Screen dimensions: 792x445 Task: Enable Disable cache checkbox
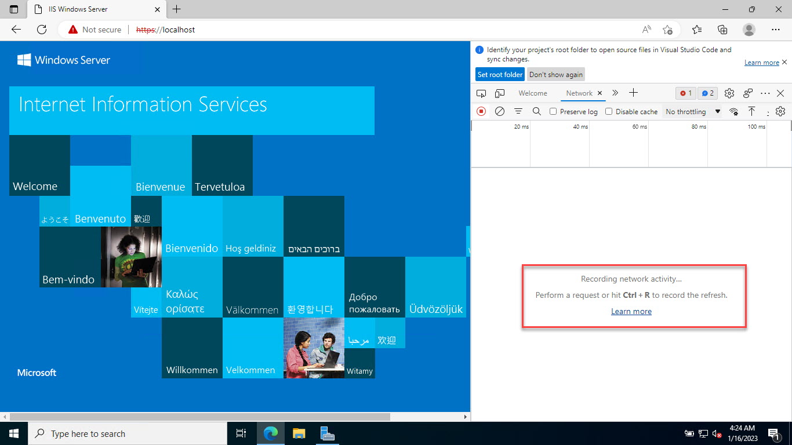click(x=609, y=111)
